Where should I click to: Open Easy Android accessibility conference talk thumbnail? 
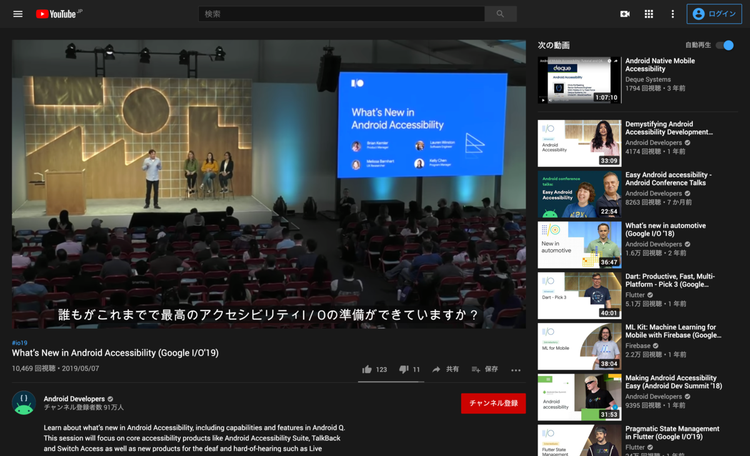[579, 194]
